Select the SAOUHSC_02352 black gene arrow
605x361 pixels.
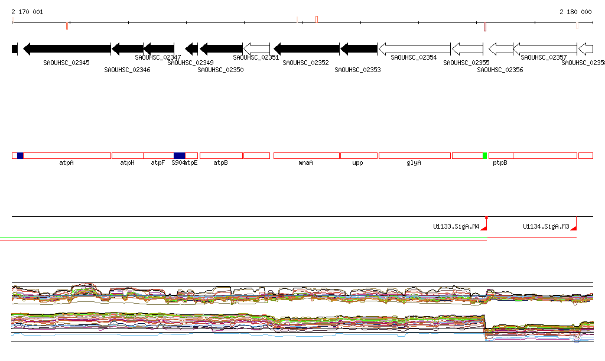[307, 48]
